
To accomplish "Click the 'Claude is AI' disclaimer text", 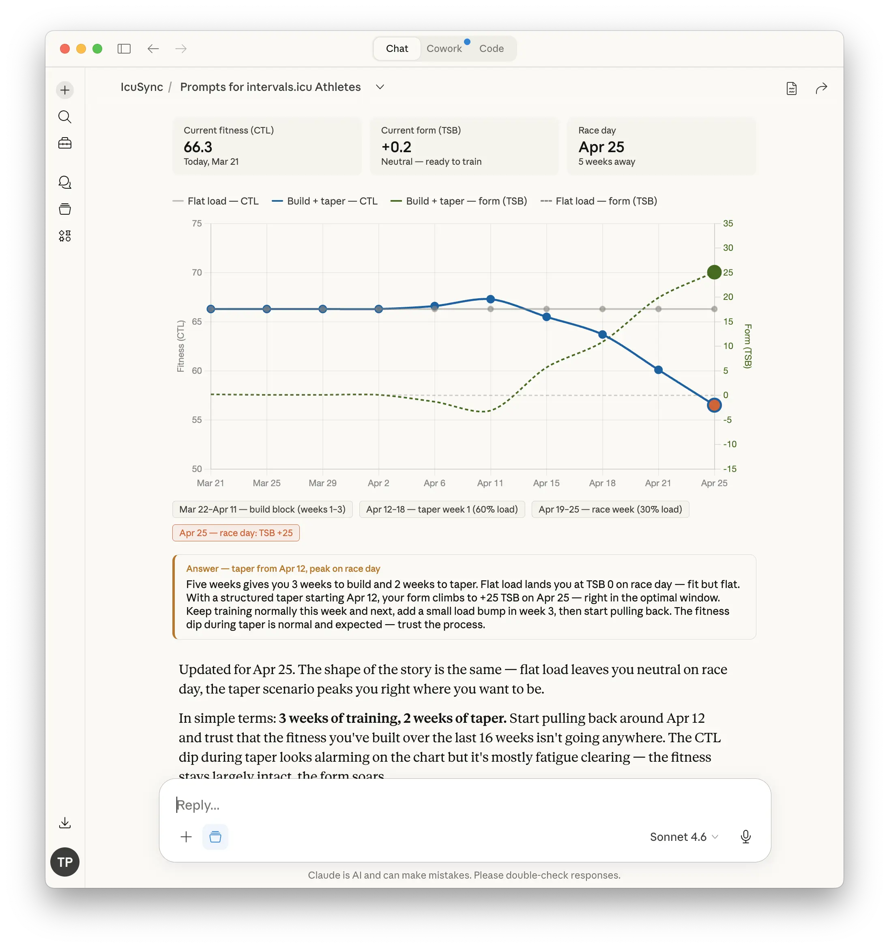I will point(464,875).
